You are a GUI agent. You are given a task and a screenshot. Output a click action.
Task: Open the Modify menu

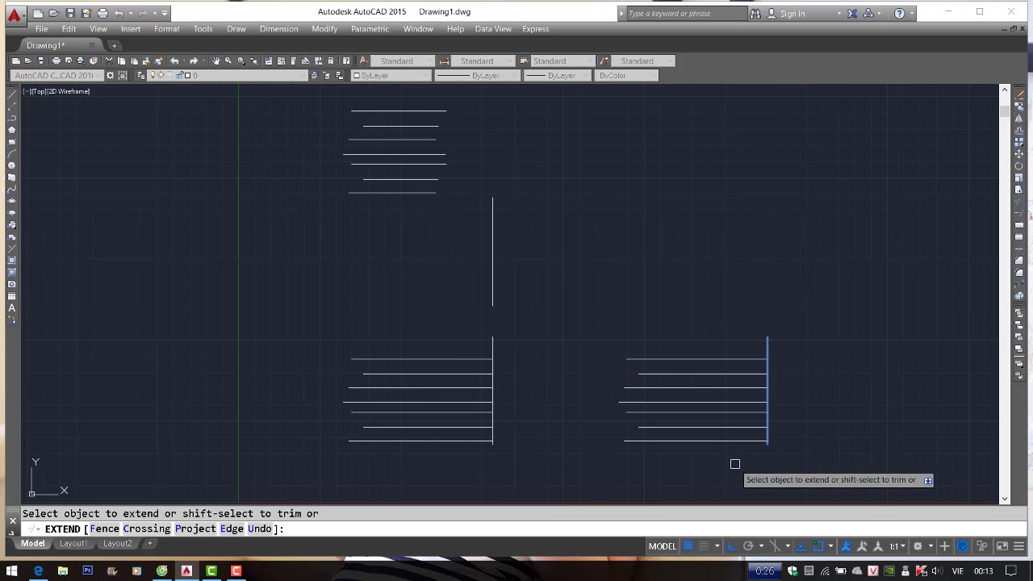click(x=324, y=29)
